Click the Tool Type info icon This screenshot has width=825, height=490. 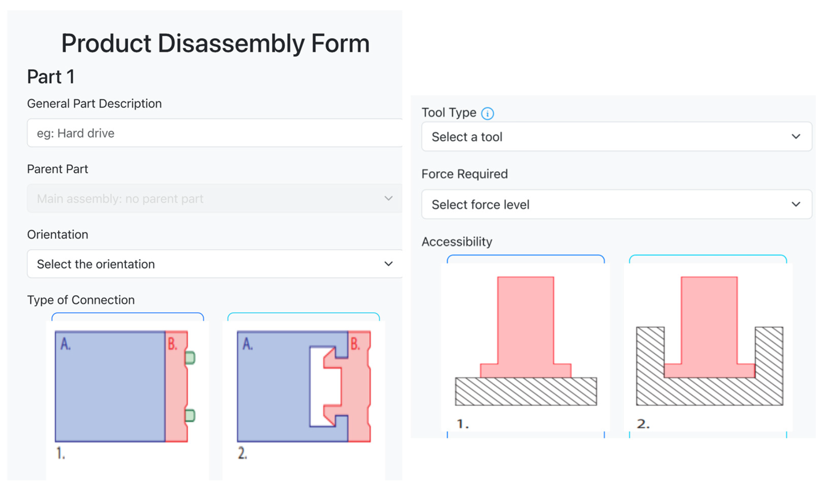point(487,113)
